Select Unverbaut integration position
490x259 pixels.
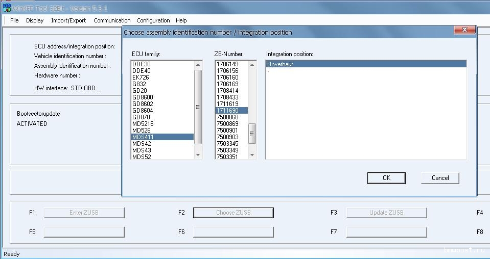(x=280, y=64)
